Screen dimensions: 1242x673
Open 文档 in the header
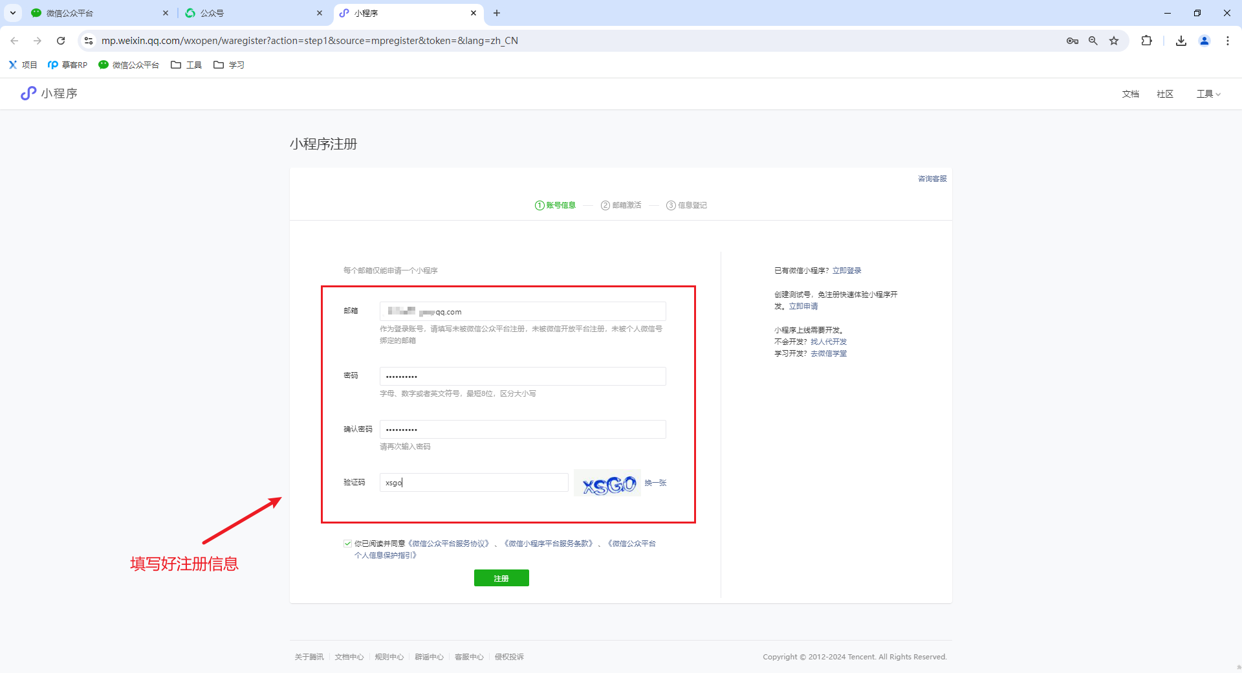pyautogui.click(x=1130, y=94)
